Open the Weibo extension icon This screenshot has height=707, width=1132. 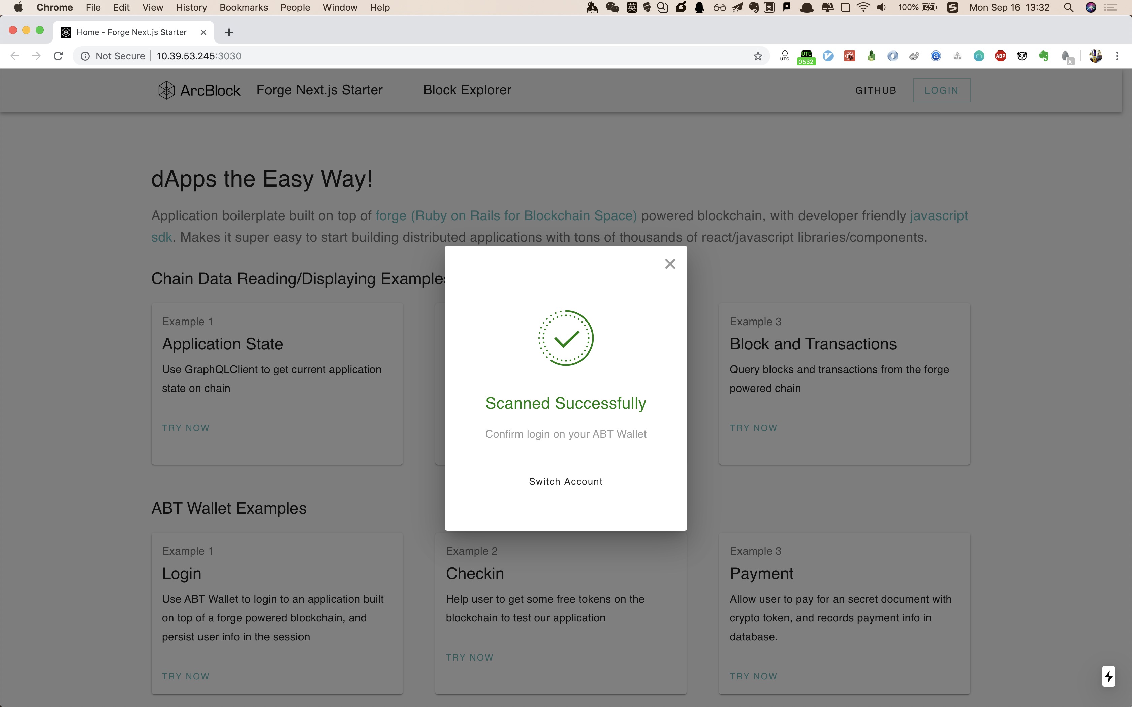click(x=914, y=56)
